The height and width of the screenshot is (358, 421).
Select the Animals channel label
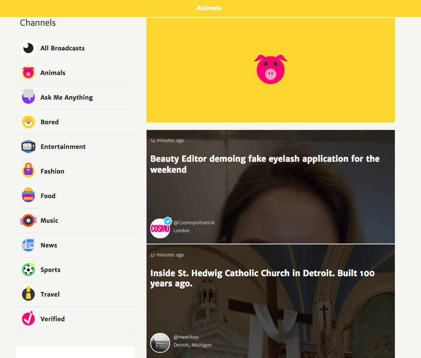53,73
